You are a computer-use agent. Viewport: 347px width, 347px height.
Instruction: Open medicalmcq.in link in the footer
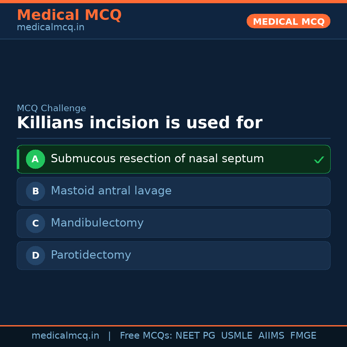tap(65, 336)
